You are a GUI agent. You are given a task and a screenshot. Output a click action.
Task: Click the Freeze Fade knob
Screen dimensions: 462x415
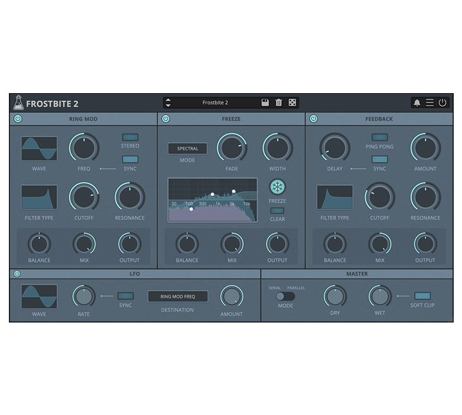coord(232,148)
